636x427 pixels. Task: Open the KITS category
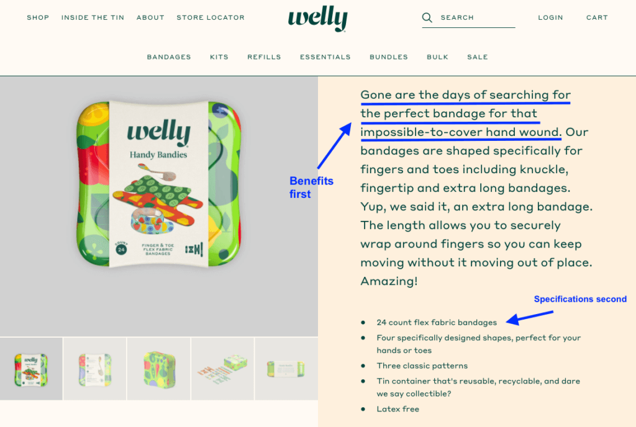pyautogui.click(x=219, y=56)
